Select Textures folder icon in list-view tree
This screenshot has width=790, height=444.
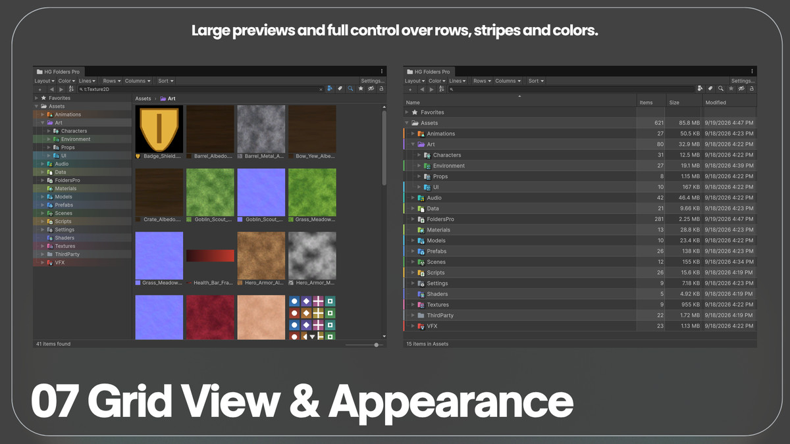pos(421,305)
